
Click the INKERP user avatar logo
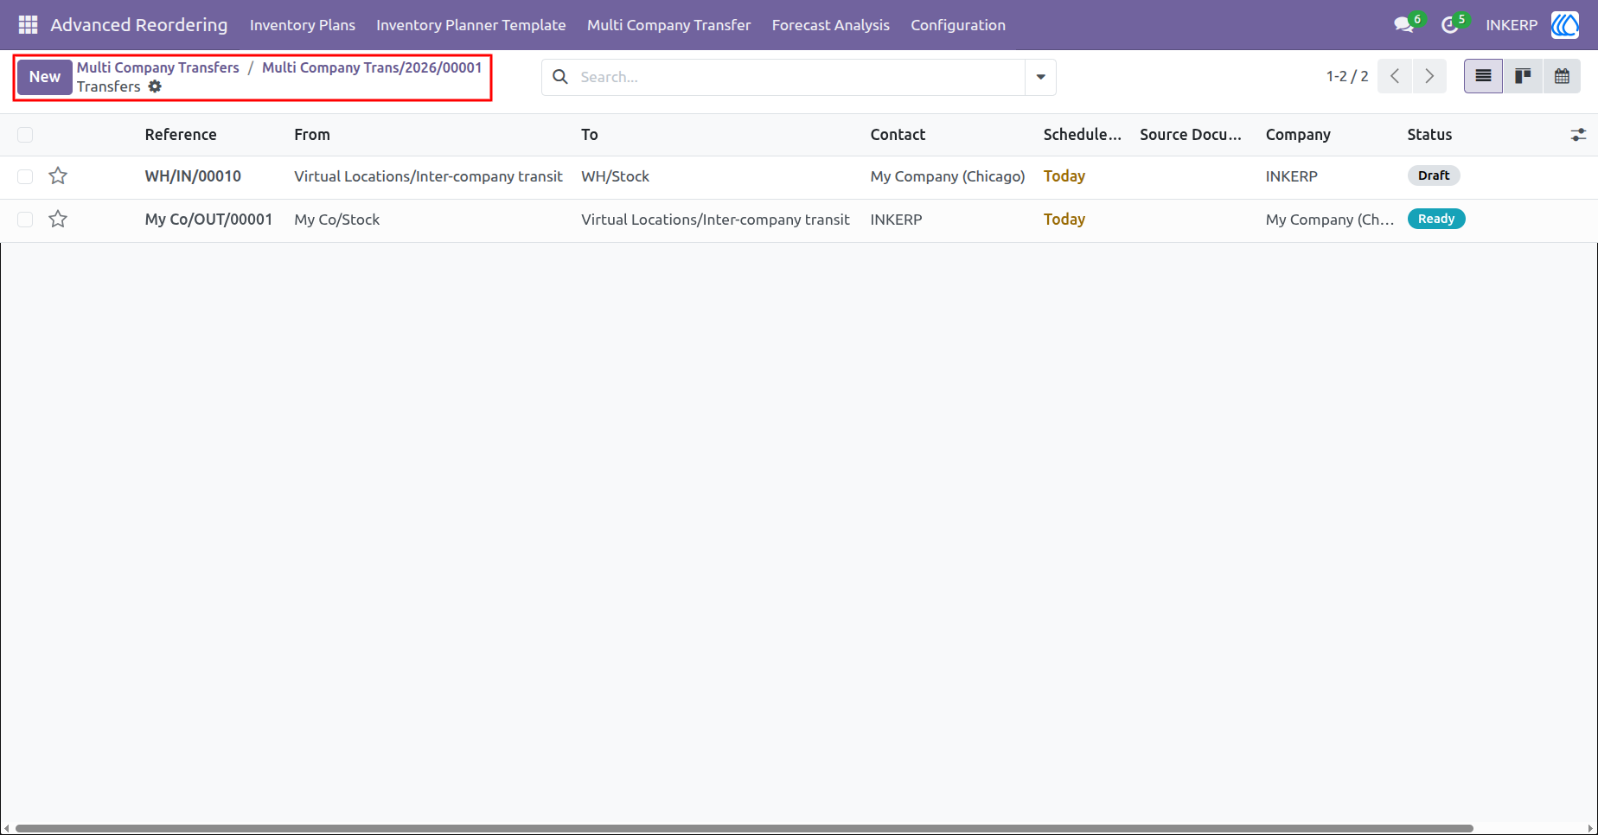1565,25
